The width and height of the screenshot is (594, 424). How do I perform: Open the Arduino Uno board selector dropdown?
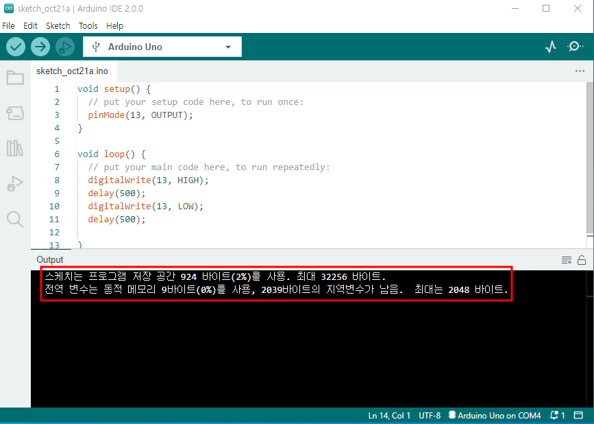coord(162,47)
